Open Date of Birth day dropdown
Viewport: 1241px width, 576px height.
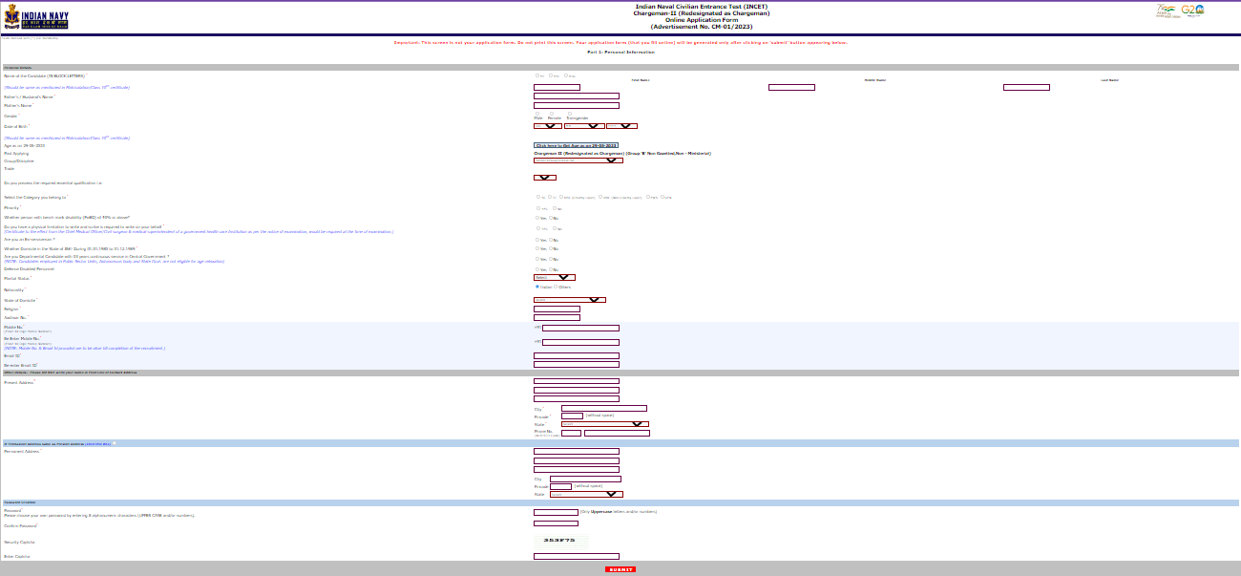[x=547, y=126]
